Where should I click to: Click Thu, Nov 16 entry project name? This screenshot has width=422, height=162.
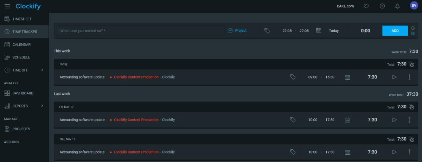pos(136,152)
